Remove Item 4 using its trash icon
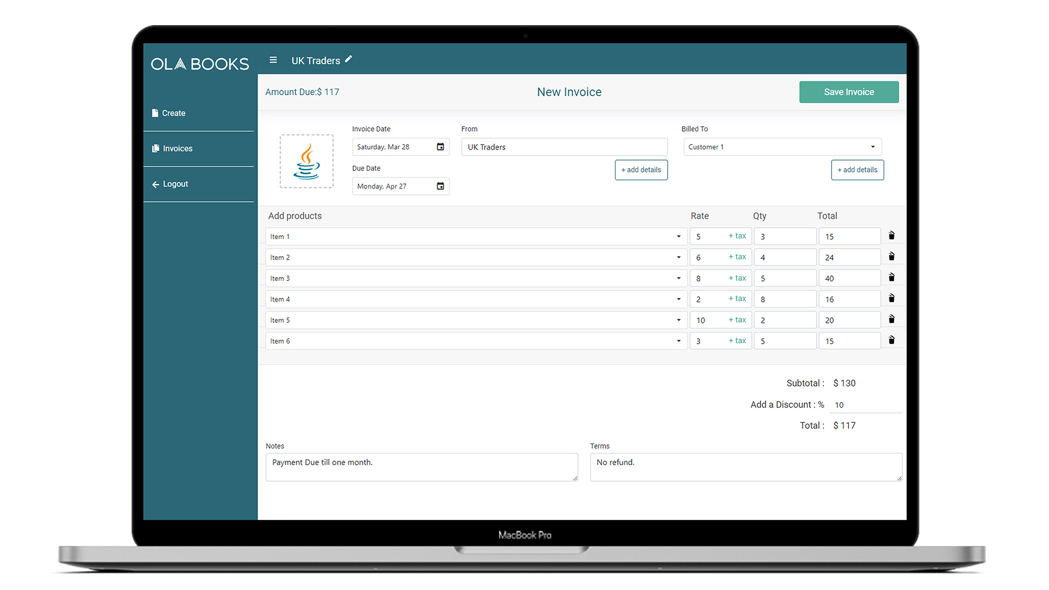Screen dimensions: 1049x590 (x=891, y=298)
